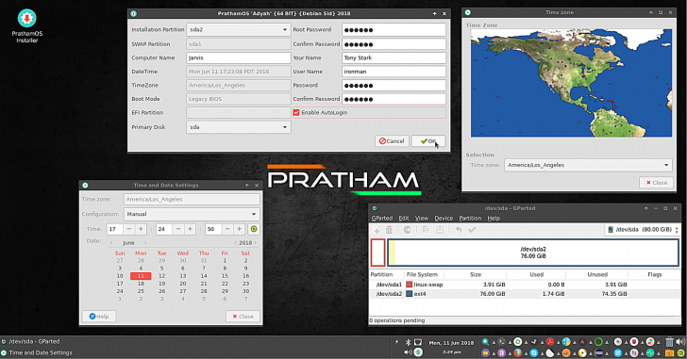Click the Root Password field

[394, 30]
